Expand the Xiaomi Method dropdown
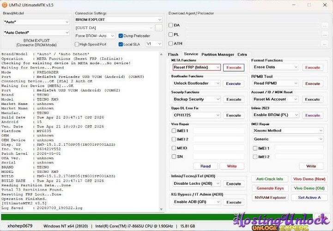Screen dimensions: 333x231 coord(288,130)
